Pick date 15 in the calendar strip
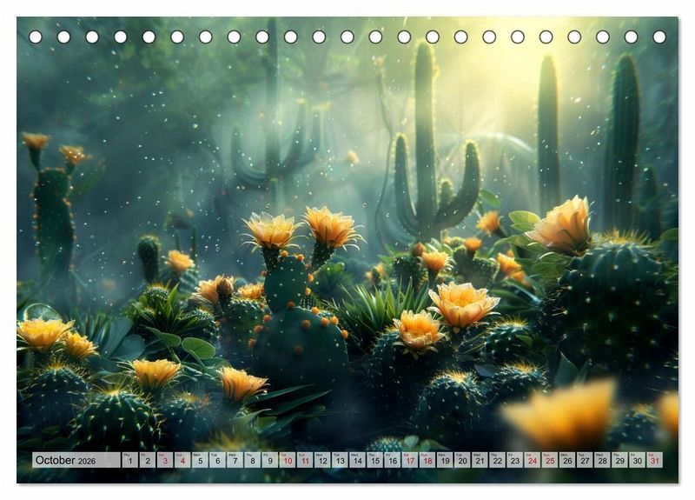695x500 pixels. click(374, 461)
